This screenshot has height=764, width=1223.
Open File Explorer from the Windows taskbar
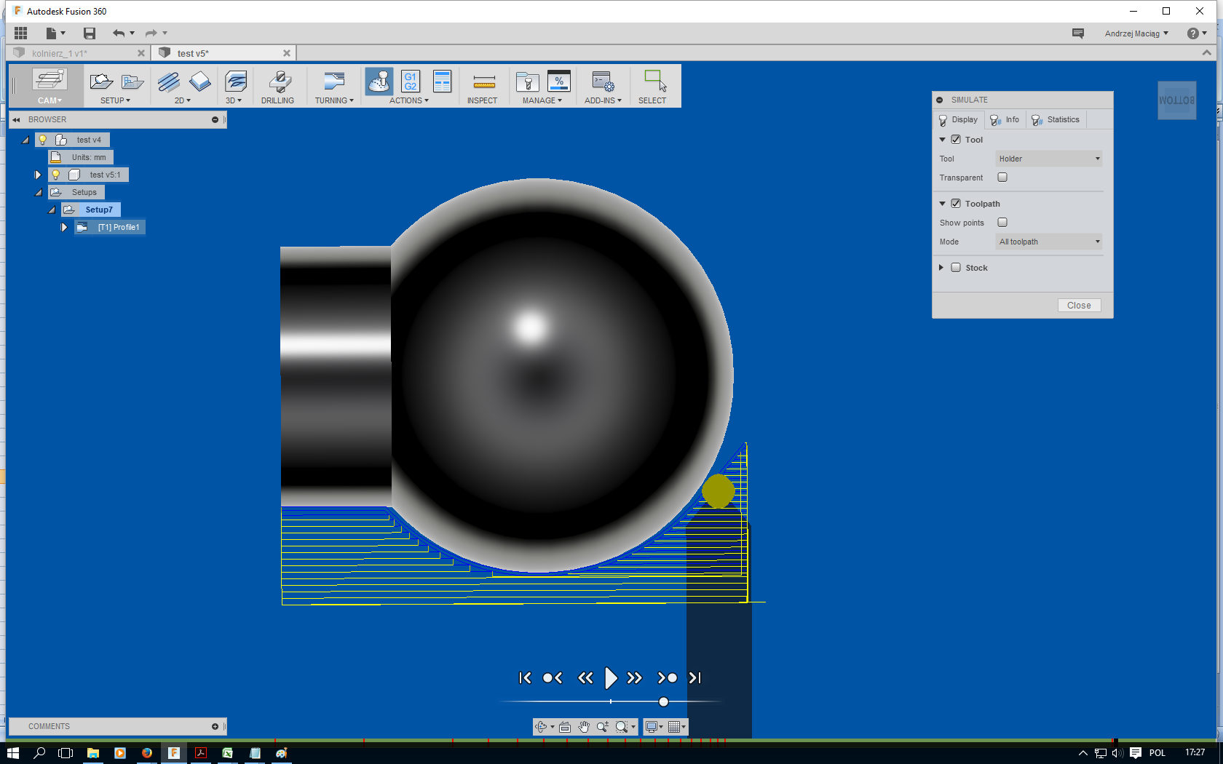click(x=93, y=753)
